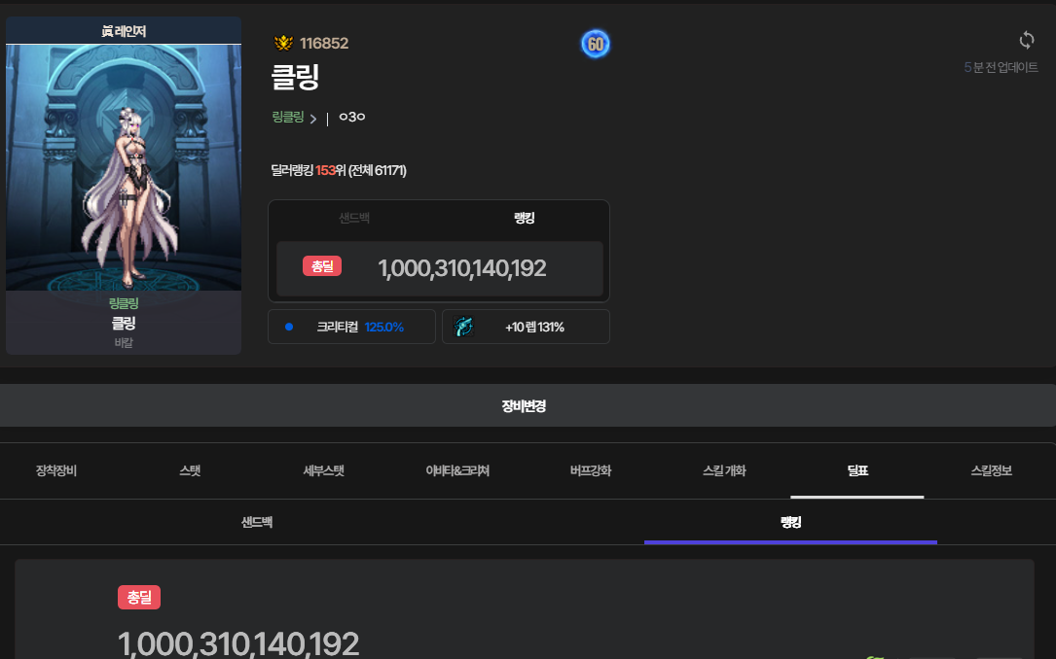The image size is (1056, 659).
Task: Switch to the 스탯 tab
Action: click(x=190, y=471)
